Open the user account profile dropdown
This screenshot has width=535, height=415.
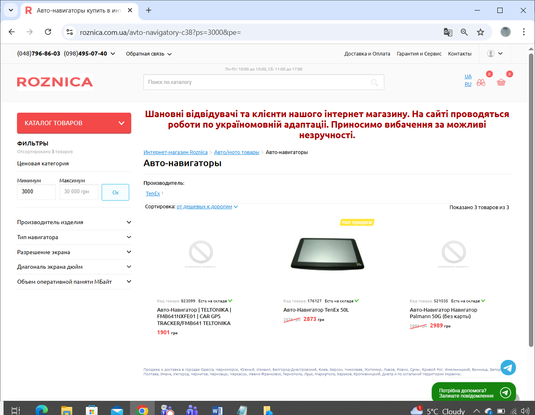click(495, 53)
